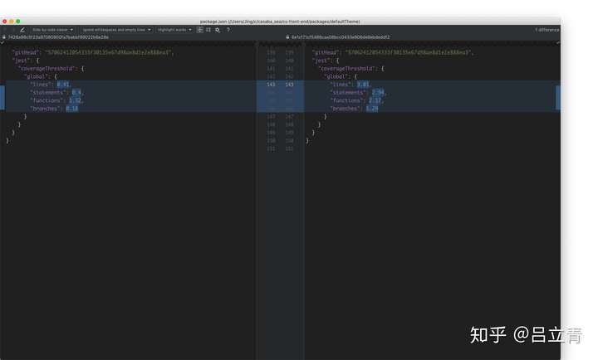
Task: Click the "lines" value in right pane
Action: coord(363,84)
